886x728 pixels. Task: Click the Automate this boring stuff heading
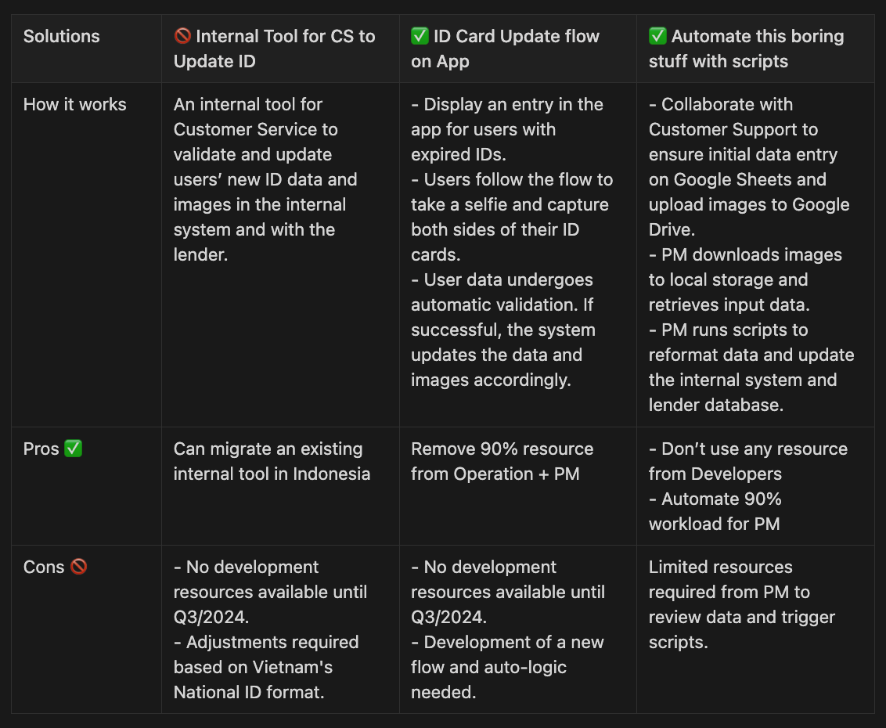click(x=747, y=49)
